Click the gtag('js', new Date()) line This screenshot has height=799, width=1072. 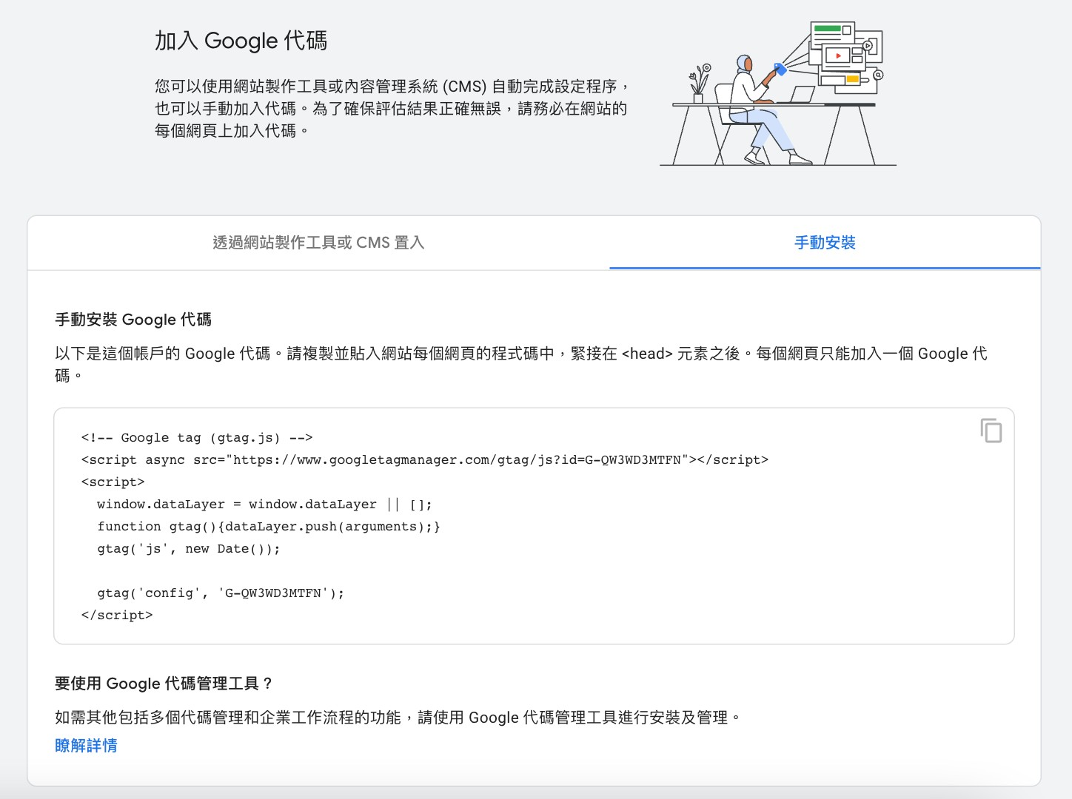pos(189,549)
